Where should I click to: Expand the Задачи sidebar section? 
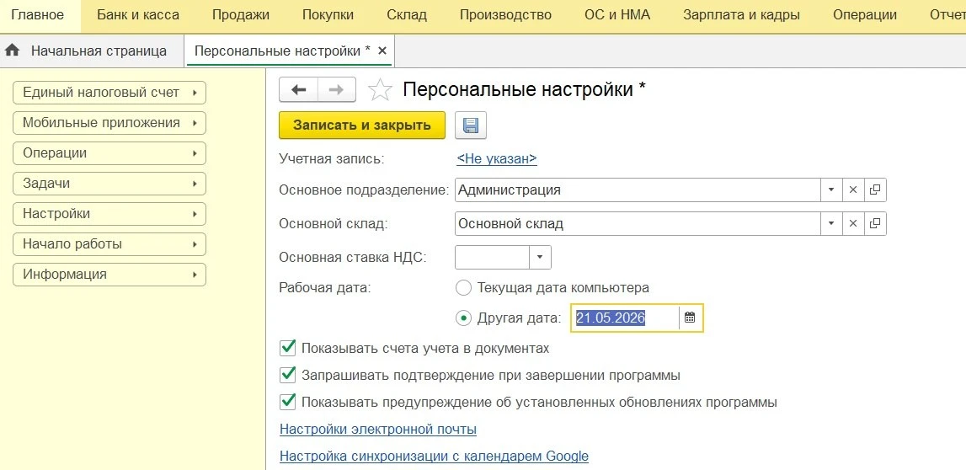(109, 183)
